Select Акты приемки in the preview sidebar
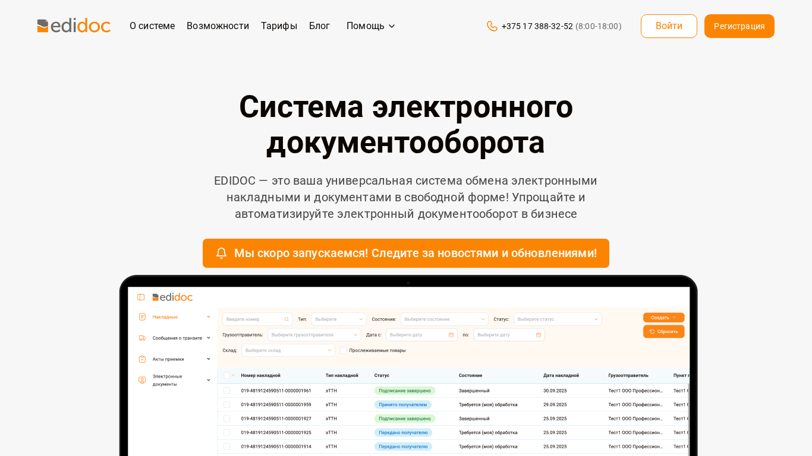The width and height of the screenshot is (812, 456). pos(168,359)
